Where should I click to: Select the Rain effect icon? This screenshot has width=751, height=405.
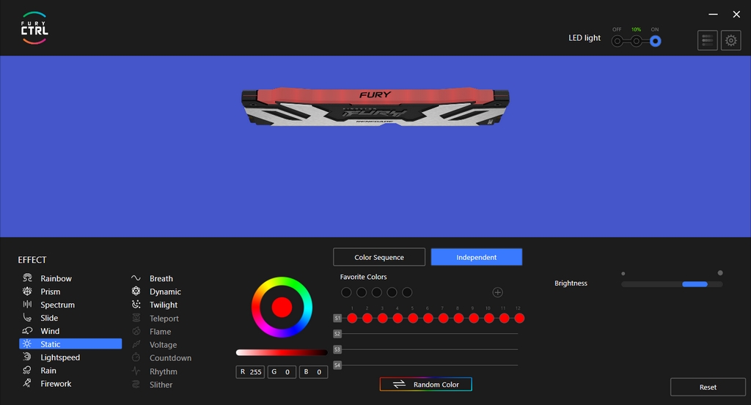coord(27,370)
